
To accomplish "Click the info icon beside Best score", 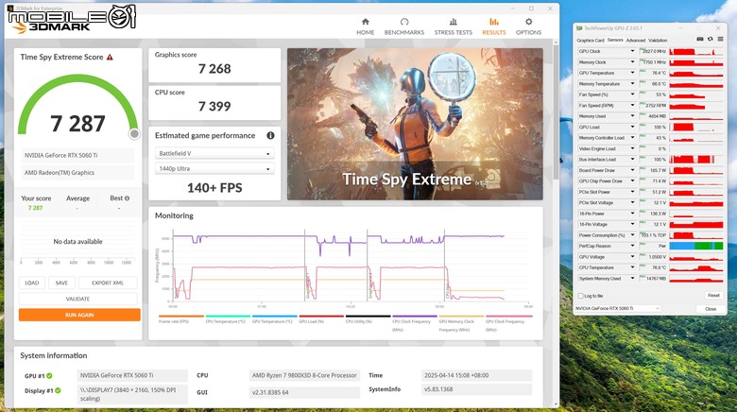I will point(127,198).
